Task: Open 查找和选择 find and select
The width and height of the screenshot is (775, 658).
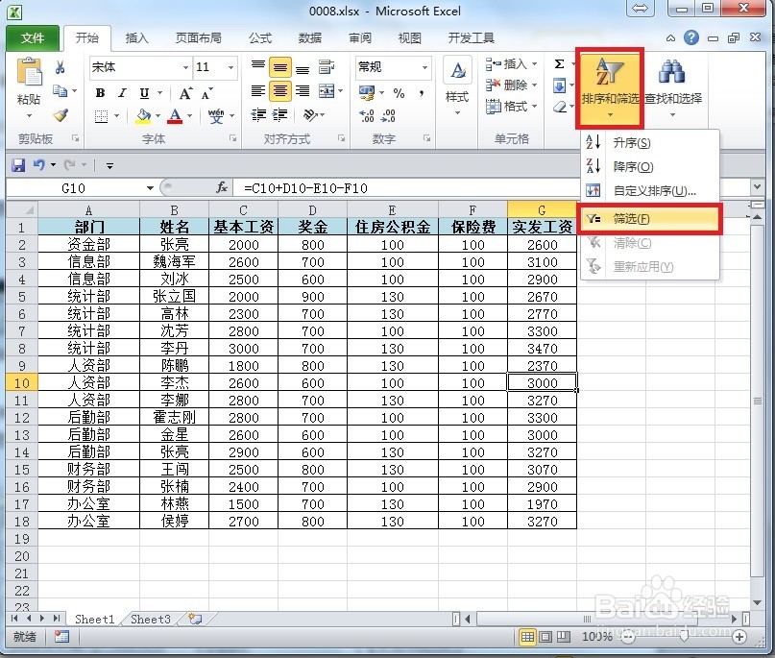Action: 673,87
